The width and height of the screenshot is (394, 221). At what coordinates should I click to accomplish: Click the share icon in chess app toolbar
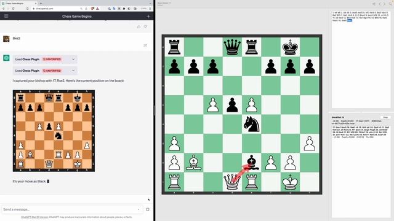point(374,4)
